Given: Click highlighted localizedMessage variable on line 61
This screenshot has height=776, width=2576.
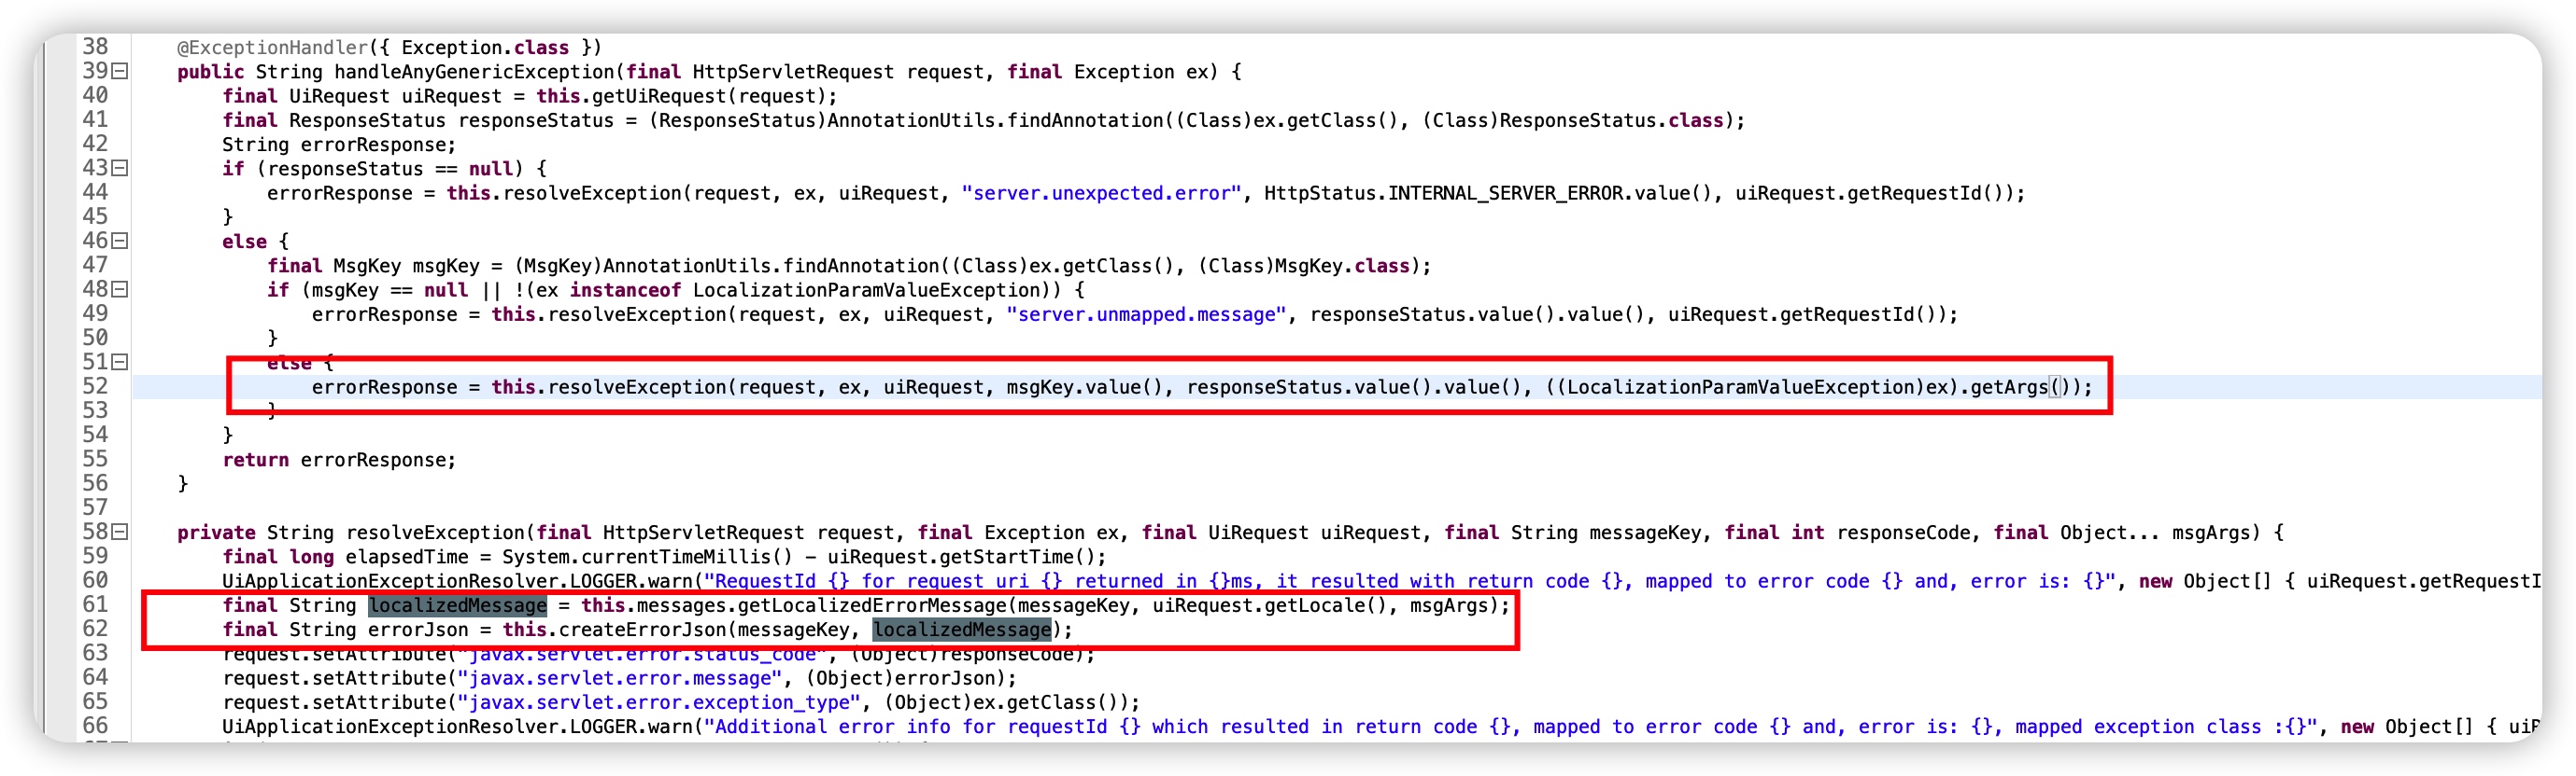Looking at the screenshot, I should [457, 605].
